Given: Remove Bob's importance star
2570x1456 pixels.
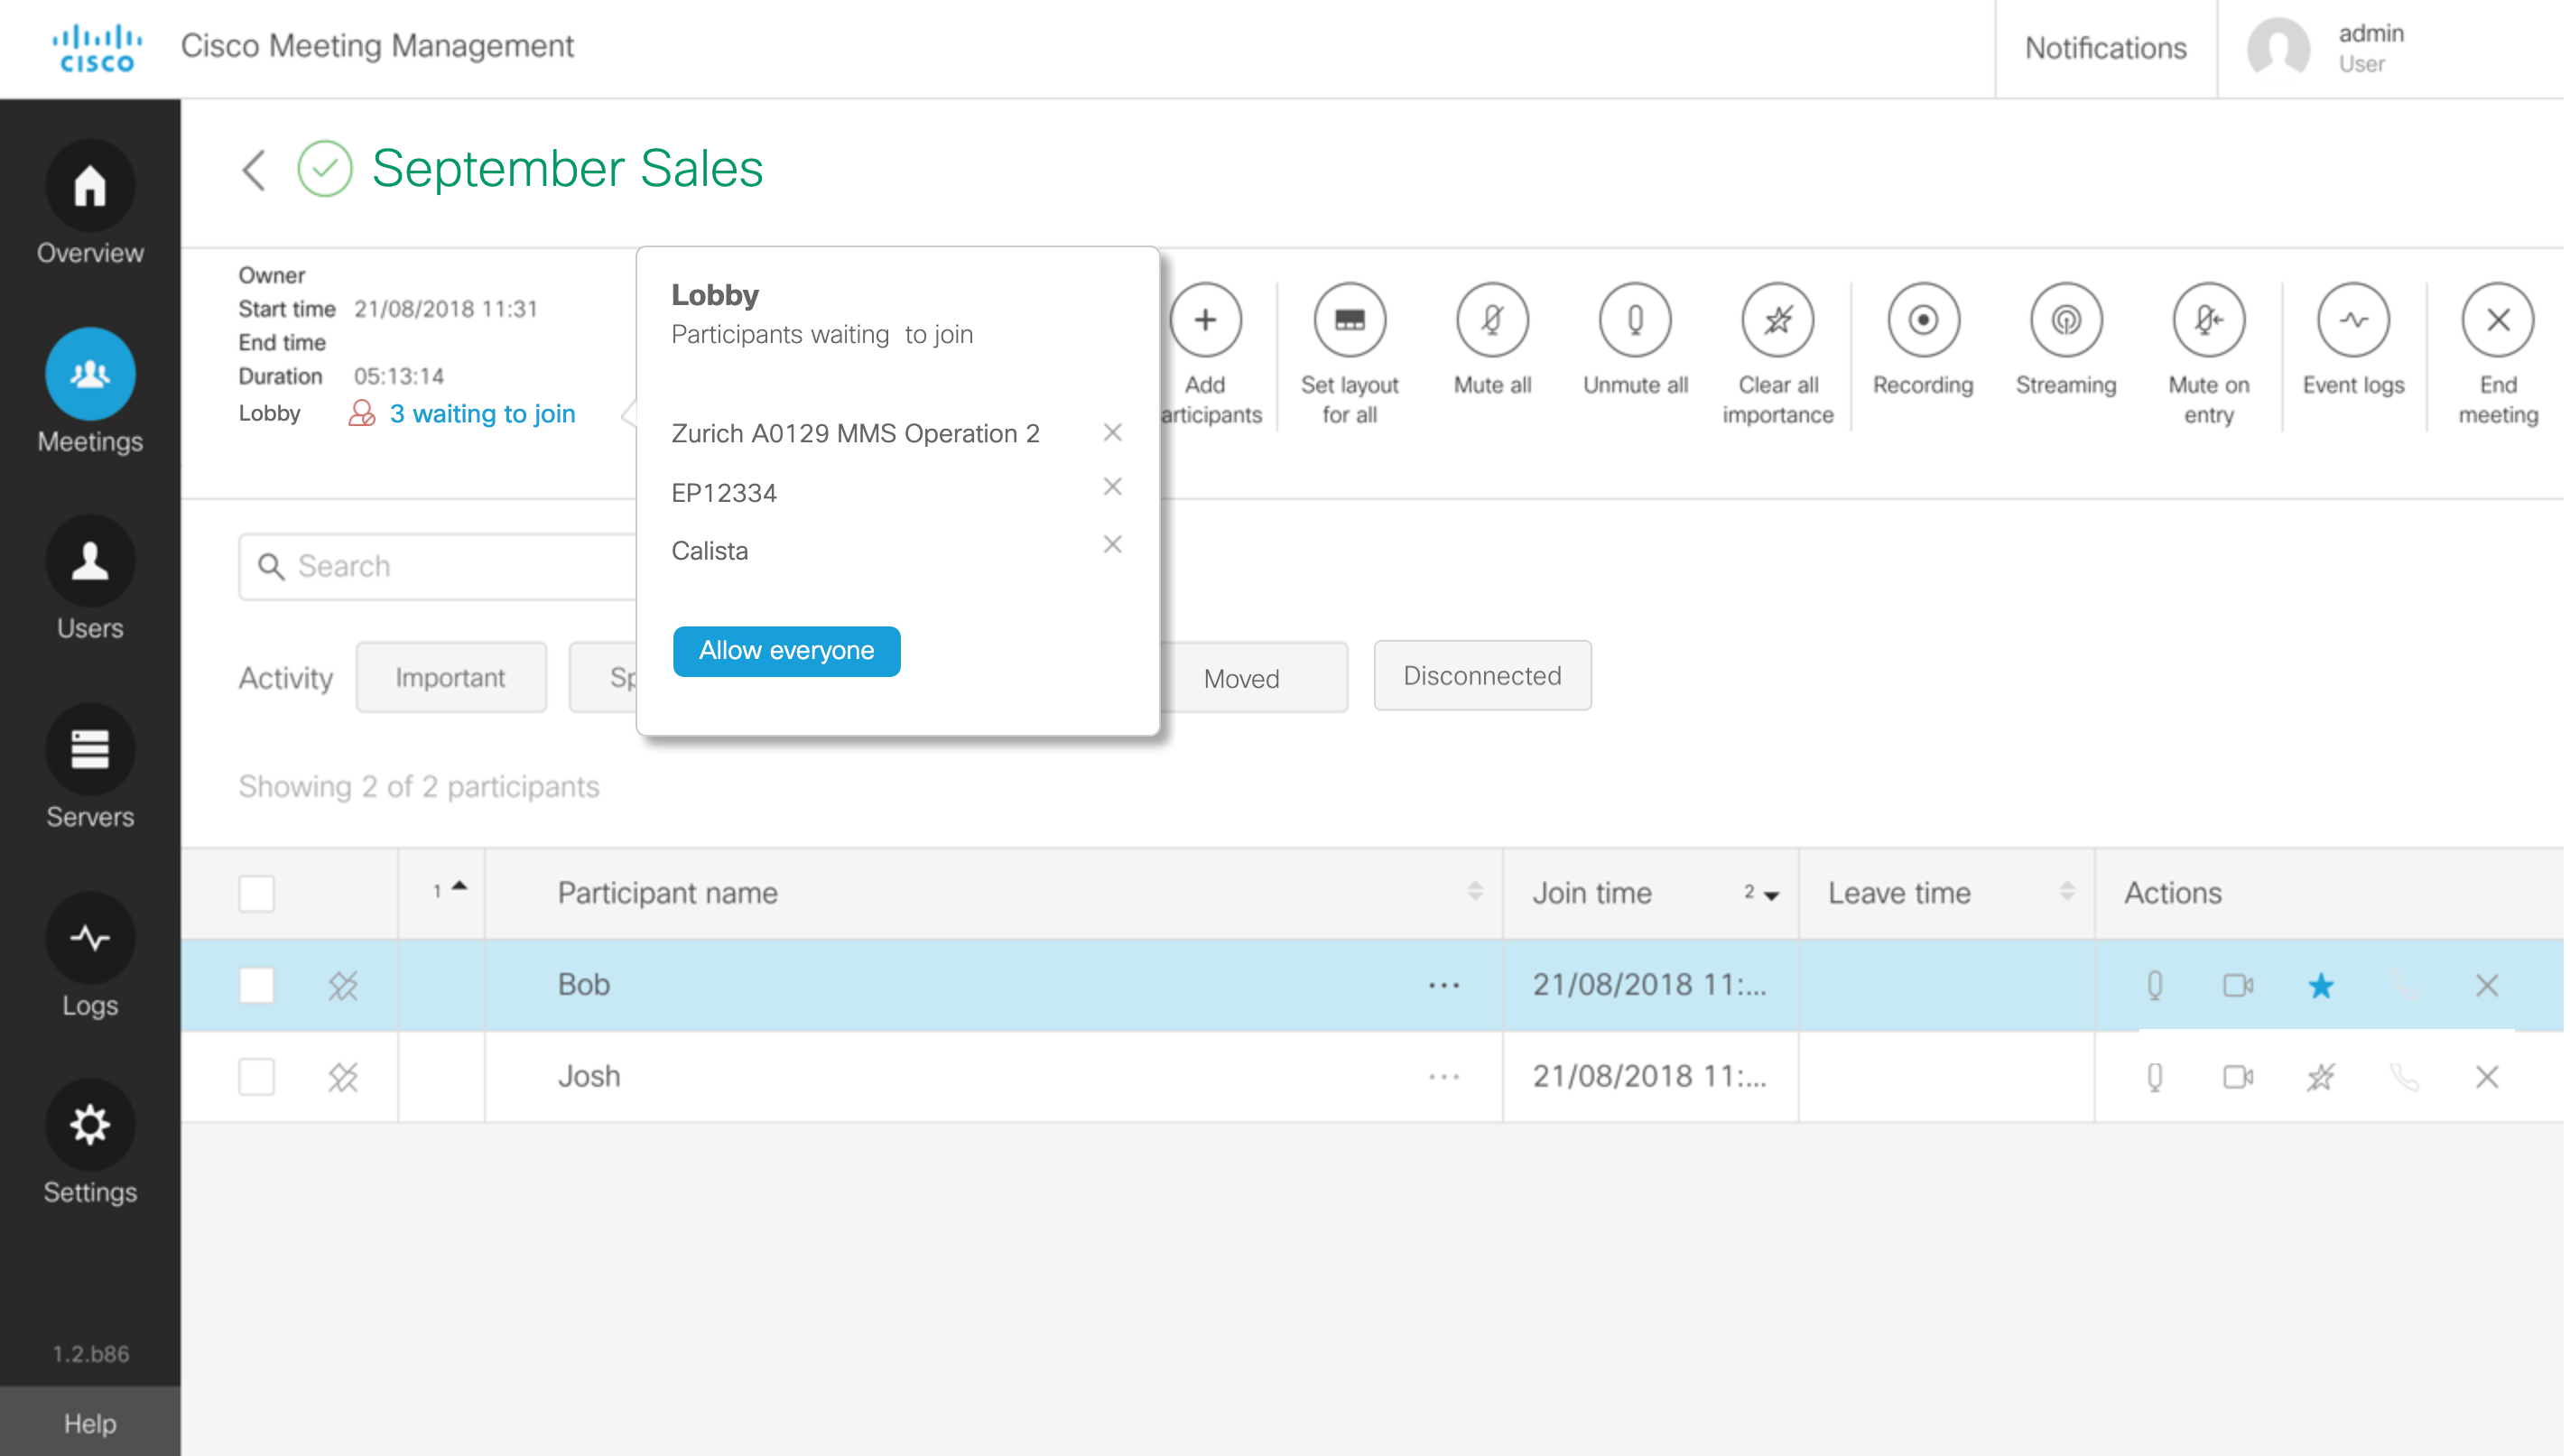Looking at the screenshot, I should 2321,986.
